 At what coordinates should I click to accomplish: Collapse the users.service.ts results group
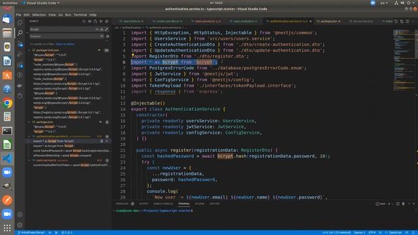coord(29,161)
